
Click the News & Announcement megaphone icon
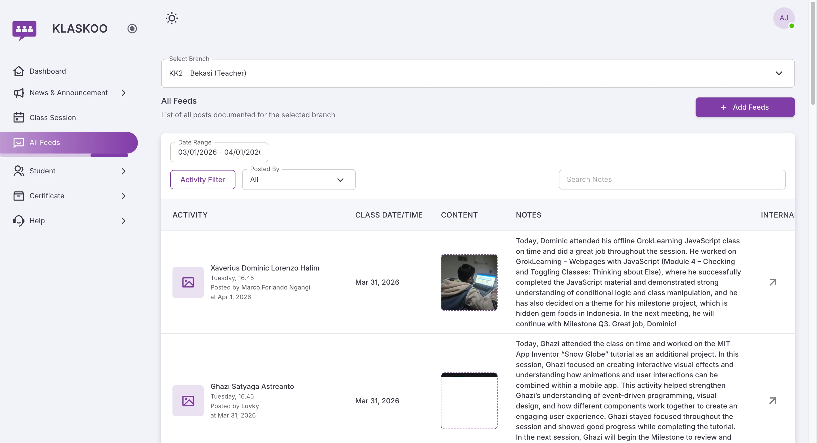tap(18, 93)
